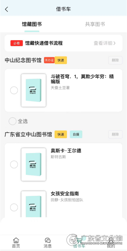Select the 女孩安全指南 book radio button
This screenshot has width=127, height=251.
point(14,207)
